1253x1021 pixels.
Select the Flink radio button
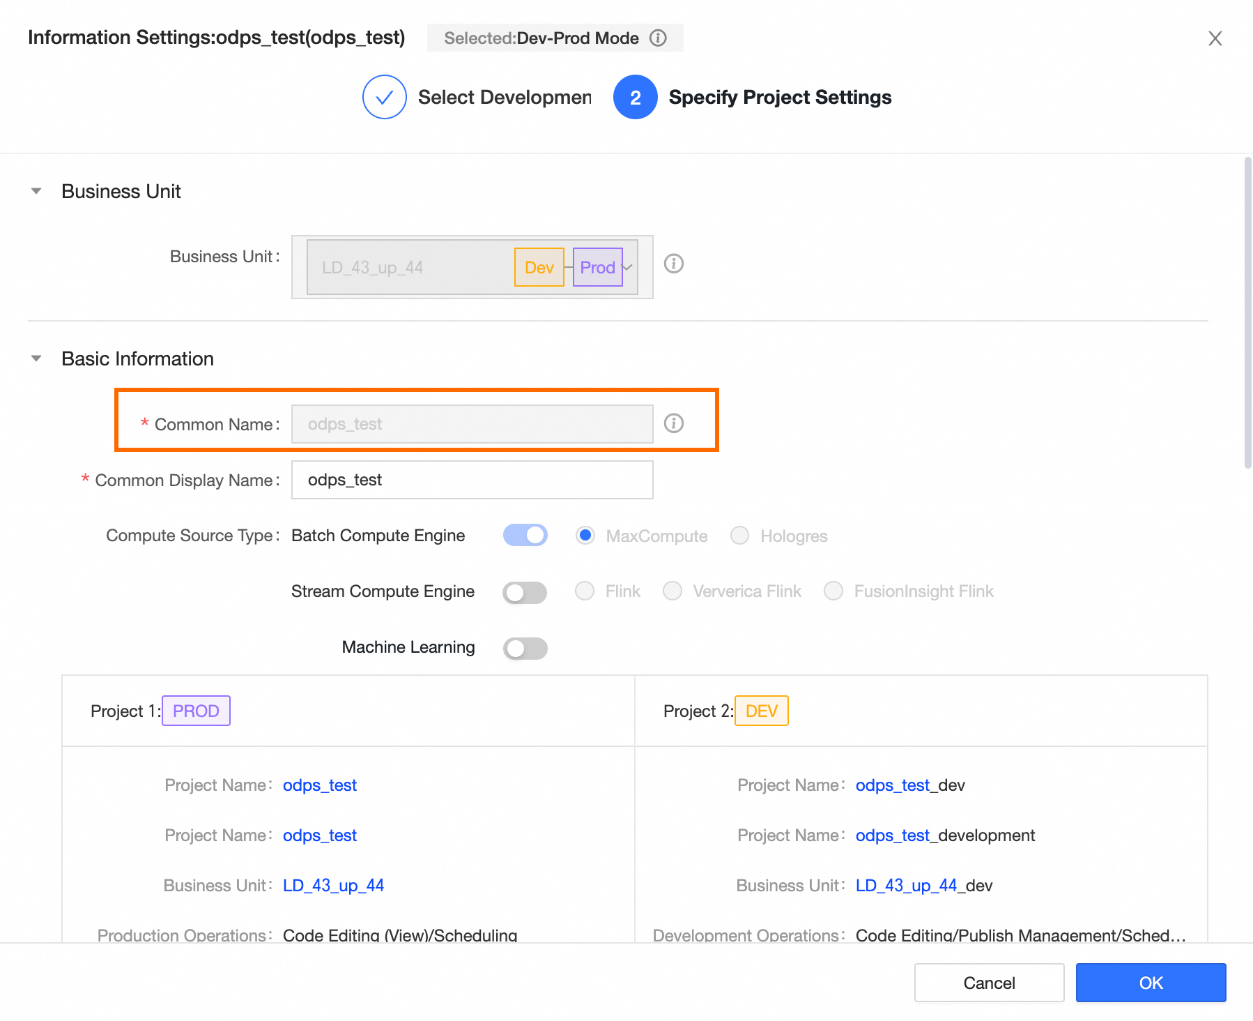[584, 591]
